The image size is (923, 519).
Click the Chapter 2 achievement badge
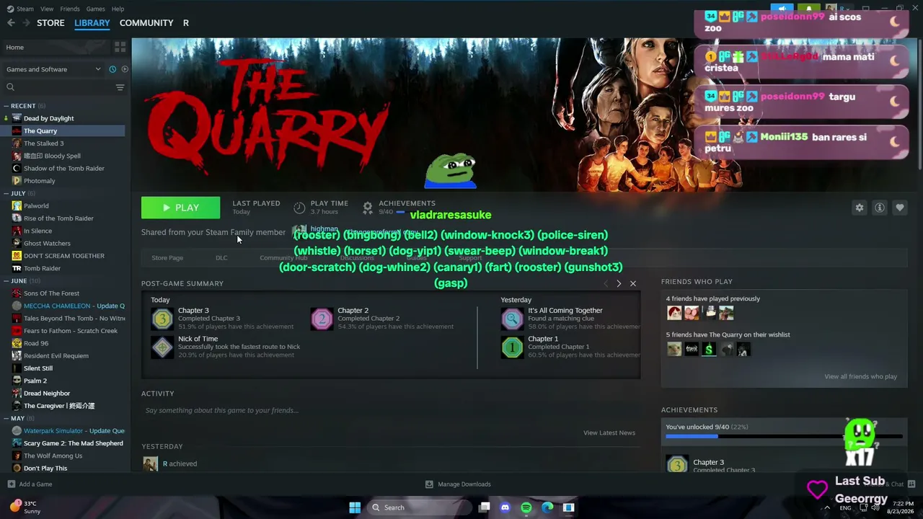(322, 319)
